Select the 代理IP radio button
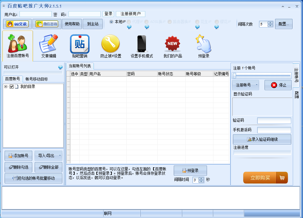303x218 pixels. [129, 22]
